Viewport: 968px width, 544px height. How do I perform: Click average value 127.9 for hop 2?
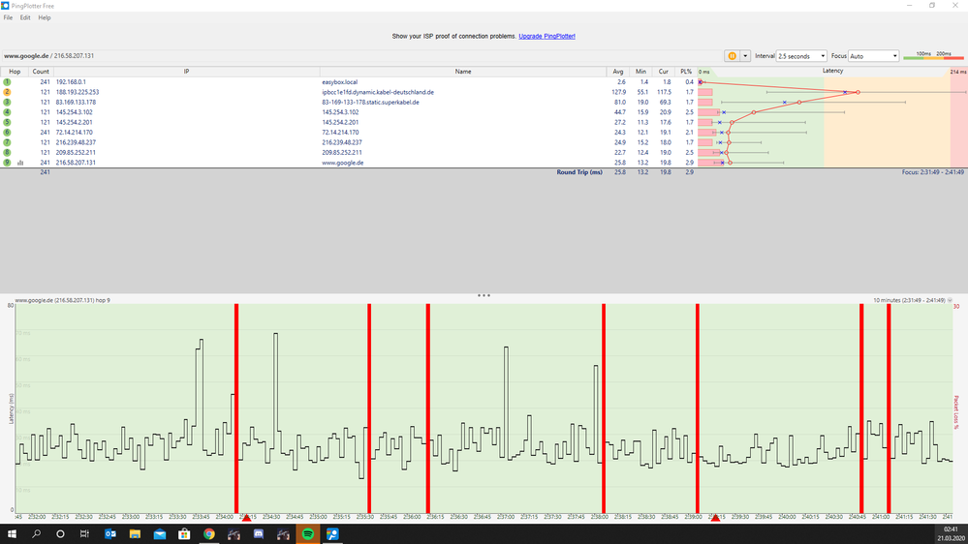pos(618,92)
